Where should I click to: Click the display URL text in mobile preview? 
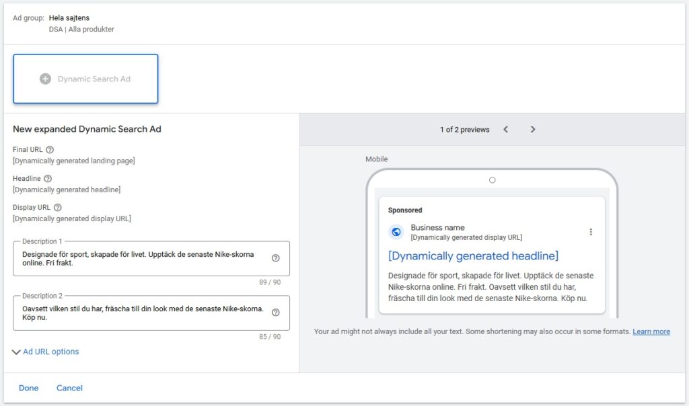coord(466,238)
